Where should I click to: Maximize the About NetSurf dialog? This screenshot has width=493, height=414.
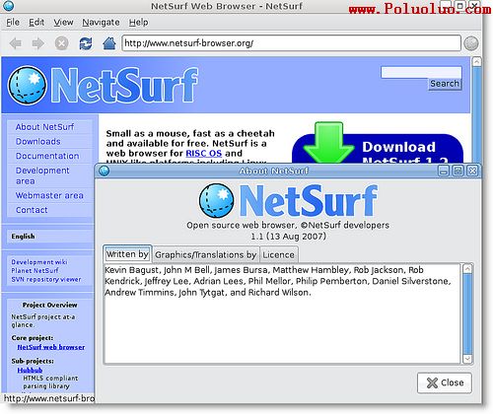[458, 171]
